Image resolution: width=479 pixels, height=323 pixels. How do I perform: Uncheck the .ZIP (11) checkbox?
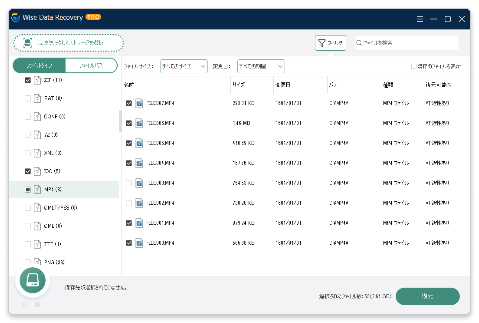28,80
